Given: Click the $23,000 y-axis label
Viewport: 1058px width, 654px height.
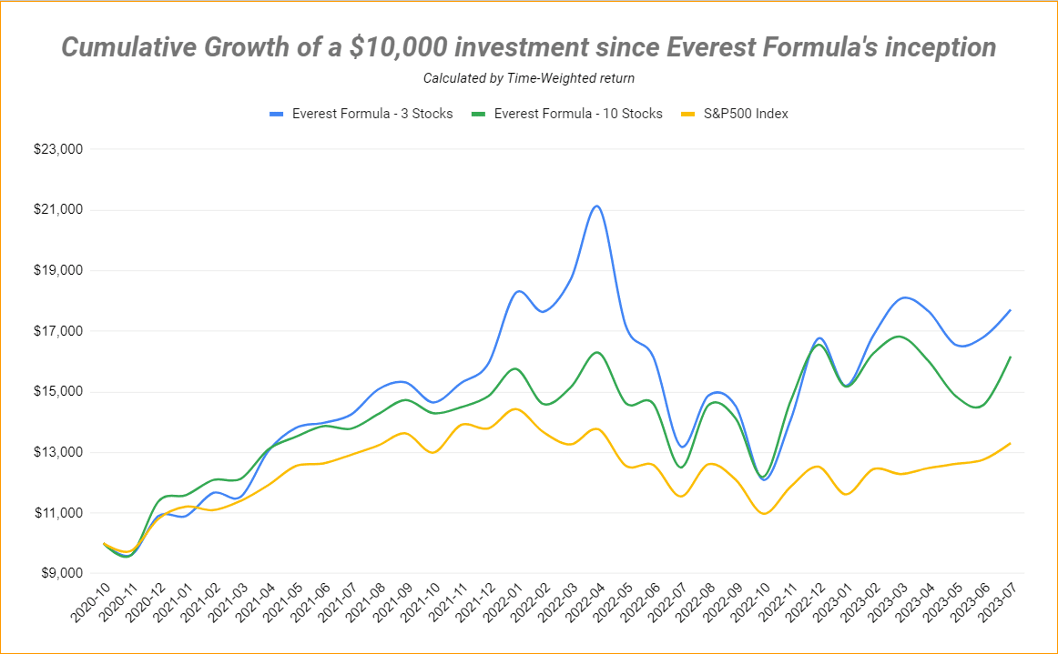Looking at the screenshot, I should (x=58, y=149).
